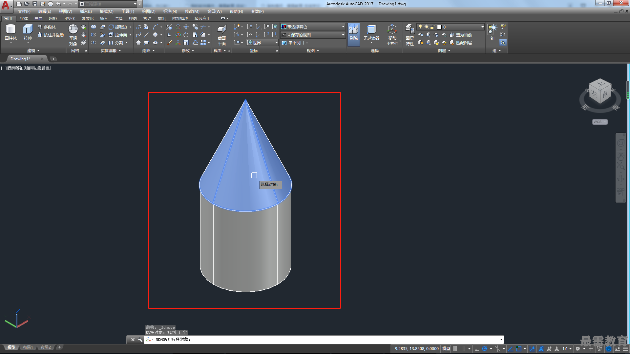The height and width of the screenshot is (354, 630).
Task: Pick the Presspull (按住并拖动) tool
Action: point(51,35)
